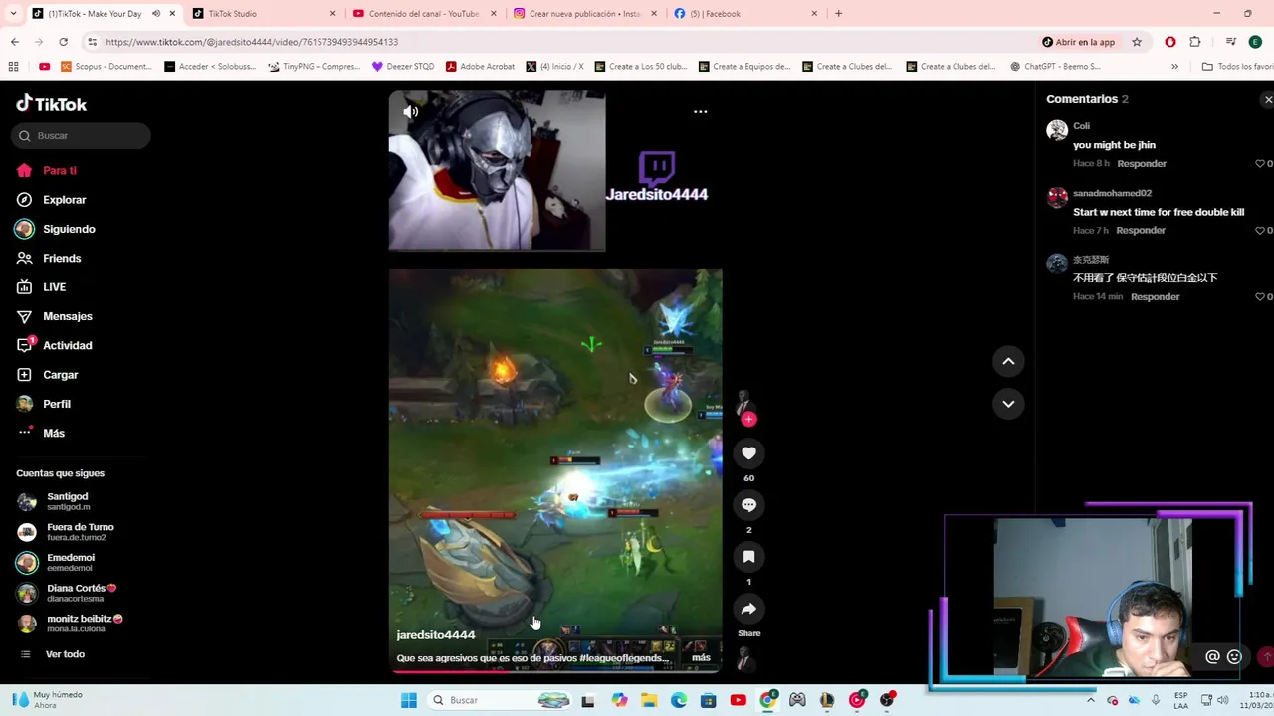Open the media controls icon in toolbar

click(x=1231, y=42)
